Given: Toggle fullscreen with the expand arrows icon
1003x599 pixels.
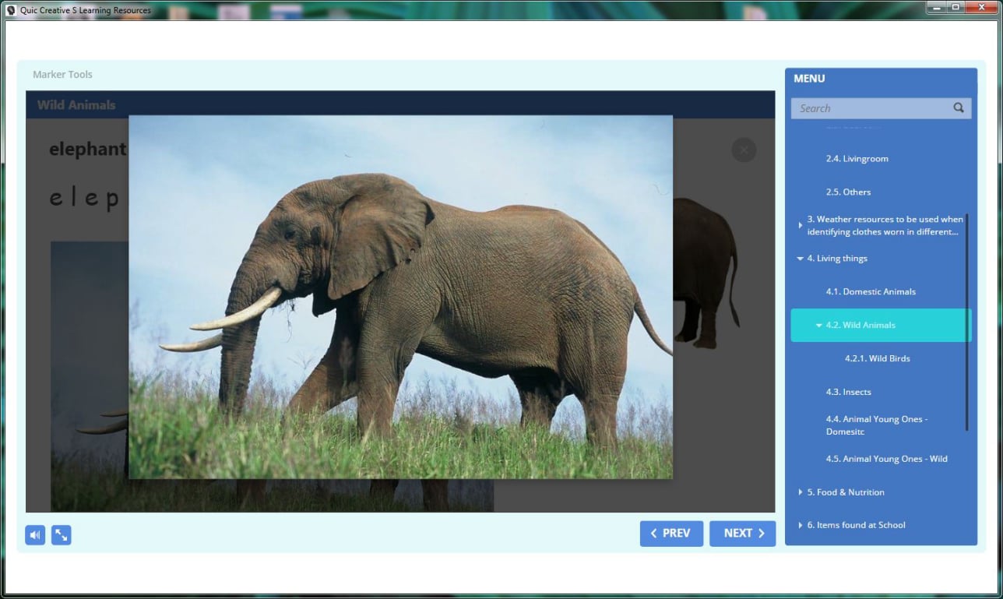Looking at the screenshot, I should (62, 535).
